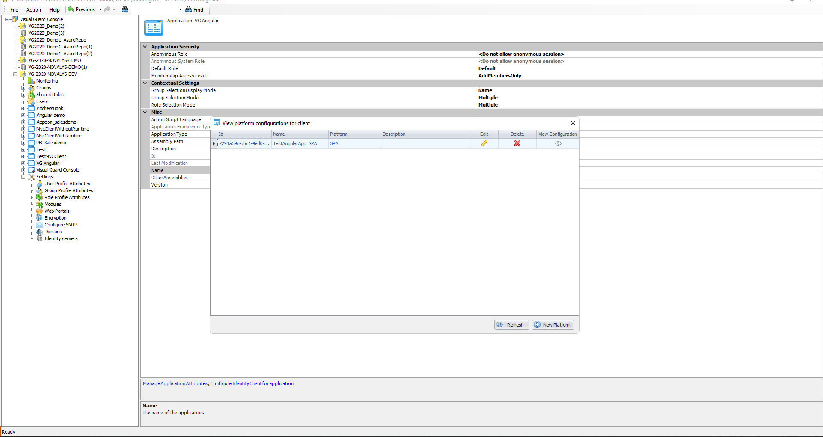Edit the TestAngularApp_SPA platform with pencil icon
823x437 pixels.
[x=484, y=143]
